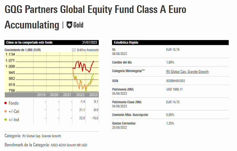Open the Gráfico Avanzado link

tap(87, 50)
